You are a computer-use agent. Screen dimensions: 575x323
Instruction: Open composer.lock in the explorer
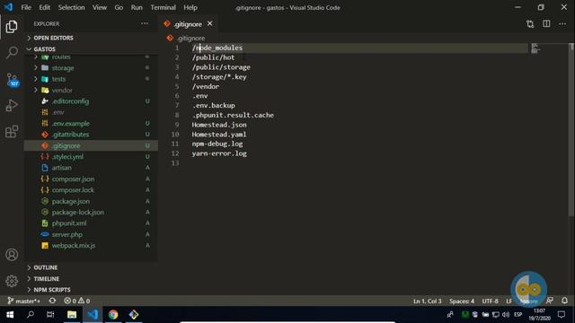(73, 189)
